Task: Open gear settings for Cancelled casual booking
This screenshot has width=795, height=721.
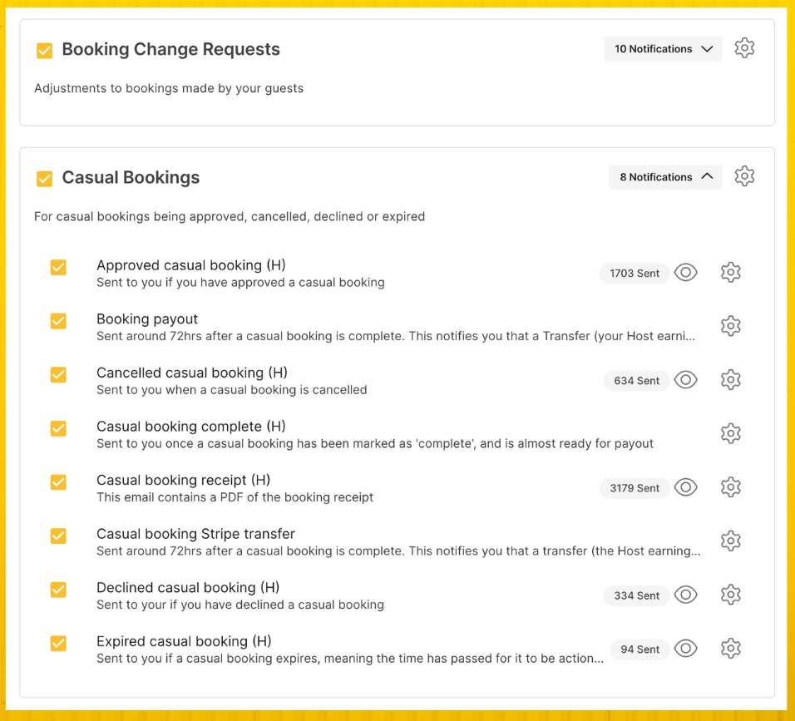Action: coord(731,380)
